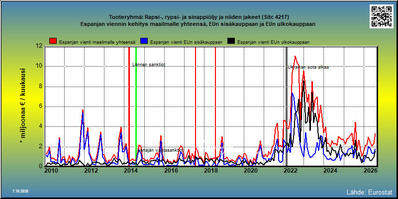Click the y-axis value 12
Screen dimensions: 398x199
[39, 46]
